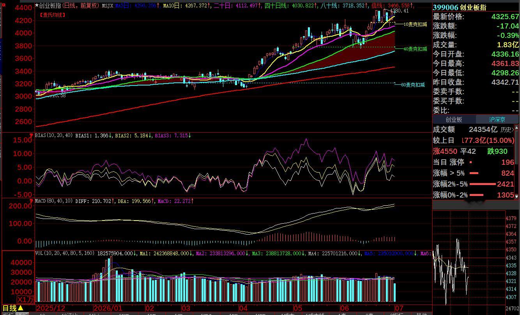This screenshot has width=520, height=315.
Task: Click the 较上日 77.3亿(15.00%) figure
Action: pos(488,140)
